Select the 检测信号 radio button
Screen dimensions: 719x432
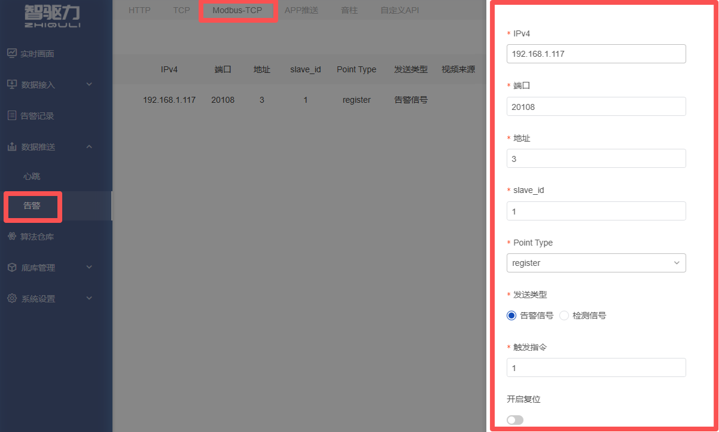(564, 315)
